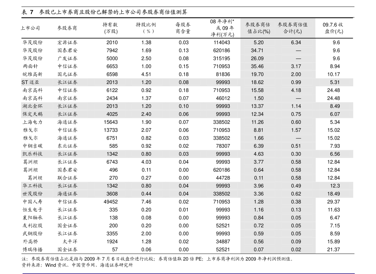Click the valuation share value "34.71"
The width and height of the screenshot is (376, 274).
[257, 51]
